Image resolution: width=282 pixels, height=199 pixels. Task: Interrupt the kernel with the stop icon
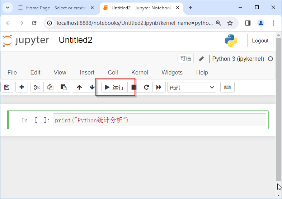tap(134, 87)
